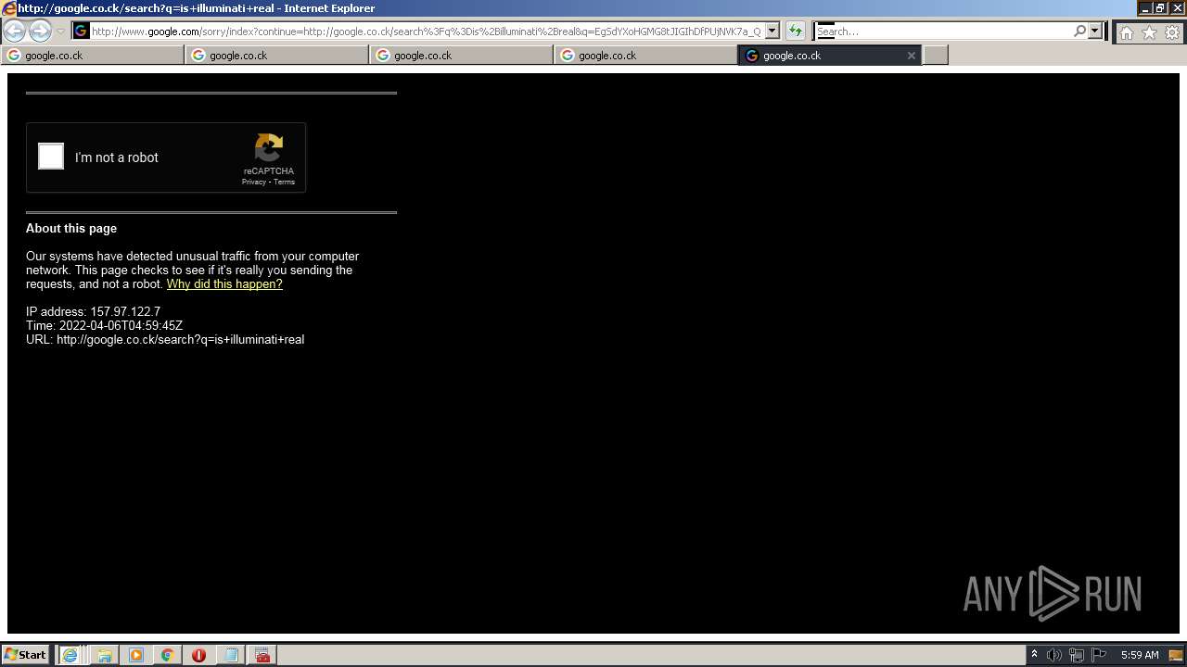The width and height of the screenshot is (1187, 667).
Task: Click the reCAPTCHA logo
Action: pyautogui.click(x=269, y=147)
